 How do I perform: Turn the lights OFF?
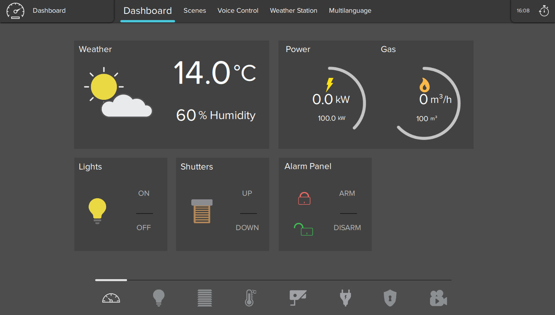143,228
